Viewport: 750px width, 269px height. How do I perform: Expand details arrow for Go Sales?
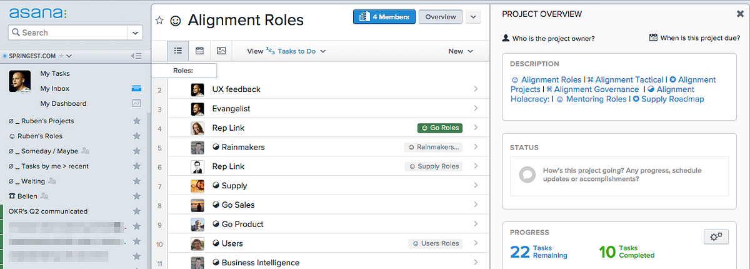[x=476, y=205]
